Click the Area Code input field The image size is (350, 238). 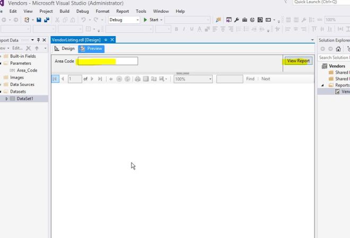point(107,61)
